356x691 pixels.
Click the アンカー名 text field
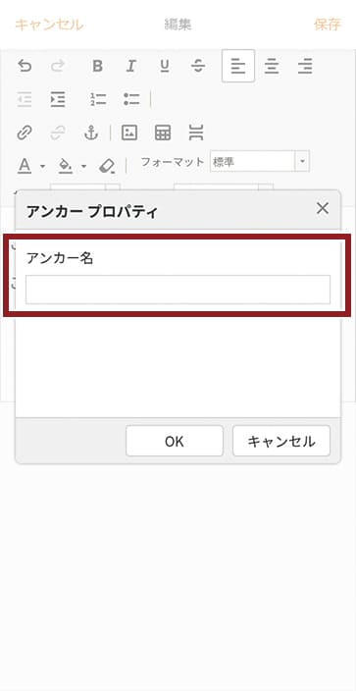point(178,290)
